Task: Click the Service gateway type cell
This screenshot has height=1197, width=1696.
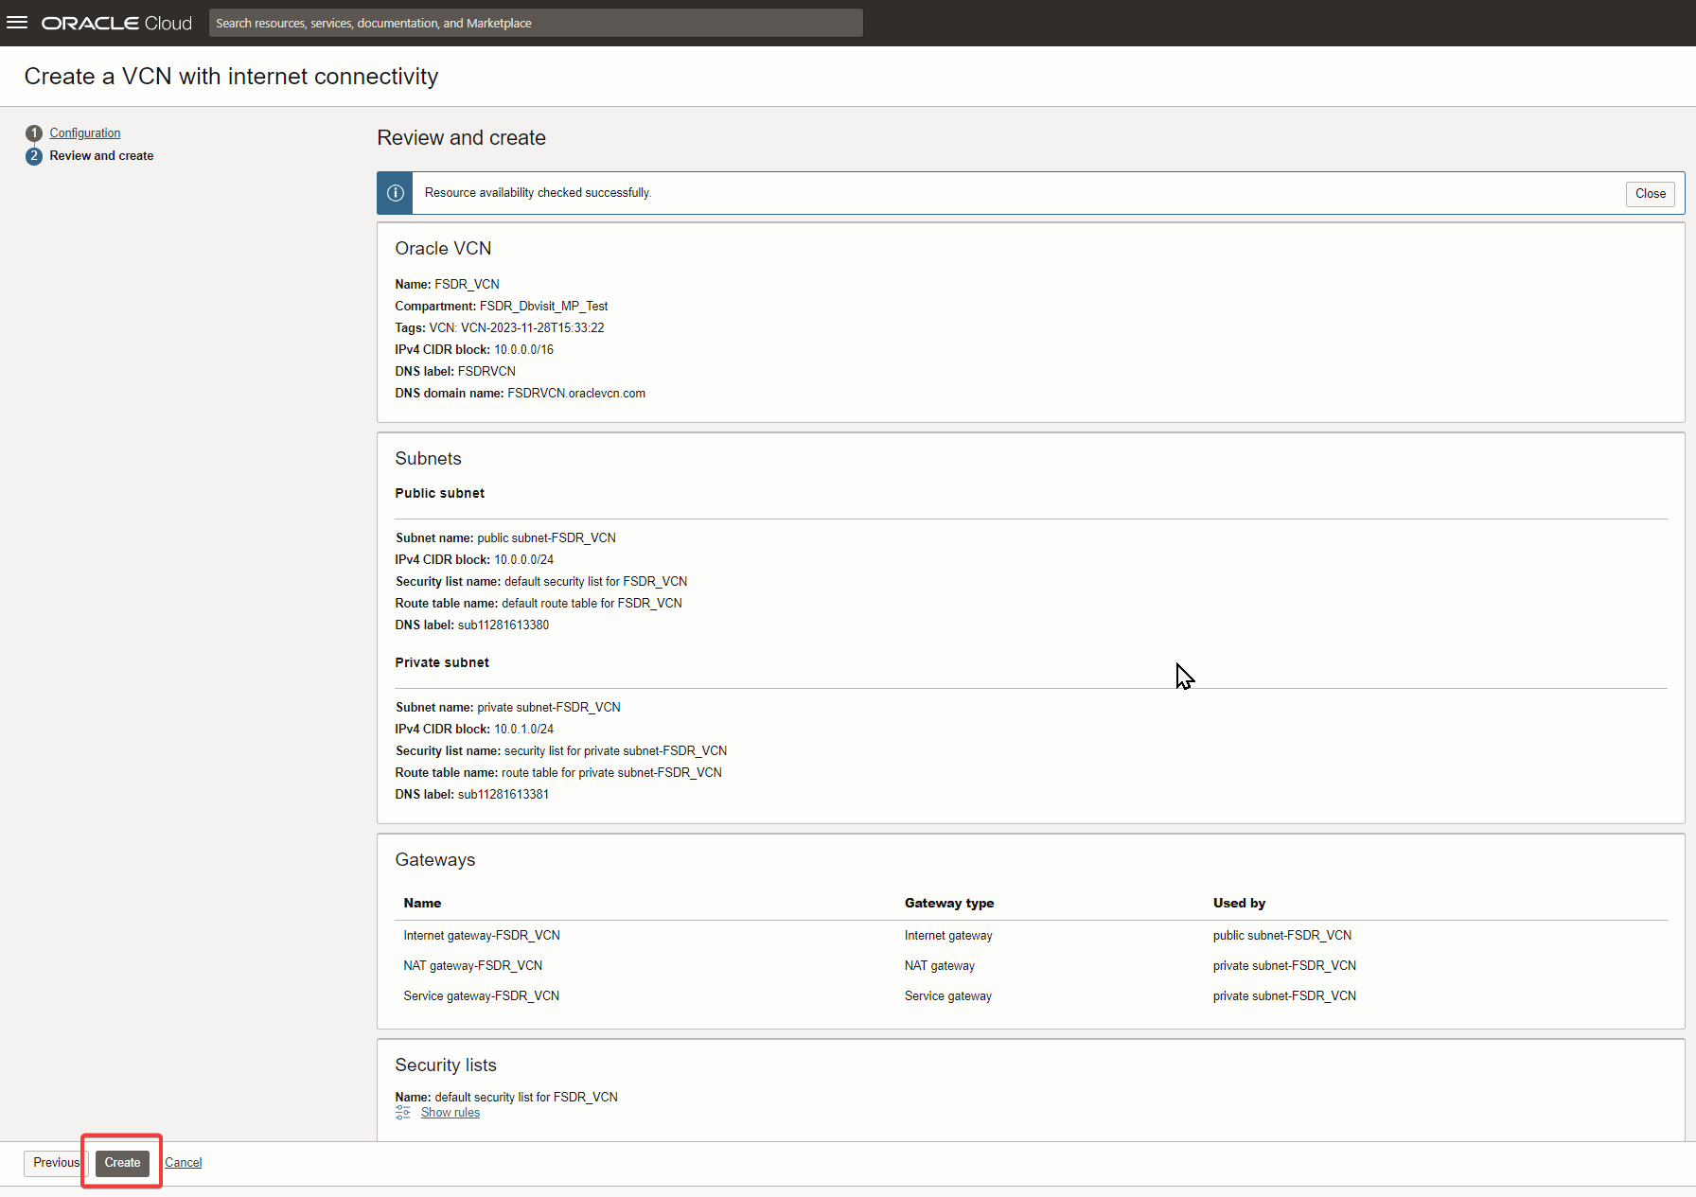Action: pyautogui.click(x=948, y=996)
